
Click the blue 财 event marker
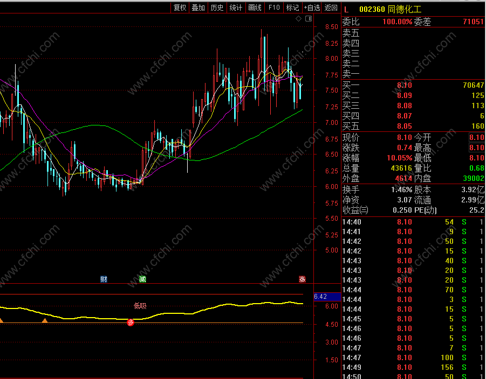104,279
